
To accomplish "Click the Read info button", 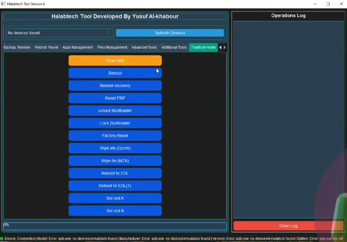I will 115,61.
